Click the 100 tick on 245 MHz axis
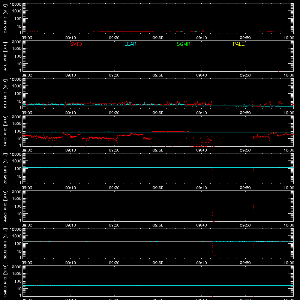300x300 pixels. [x=18, y=19]
